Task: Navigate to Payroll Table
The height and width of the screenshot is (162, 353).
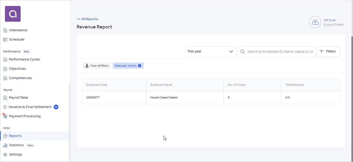Action: click(x=19, y=98)
